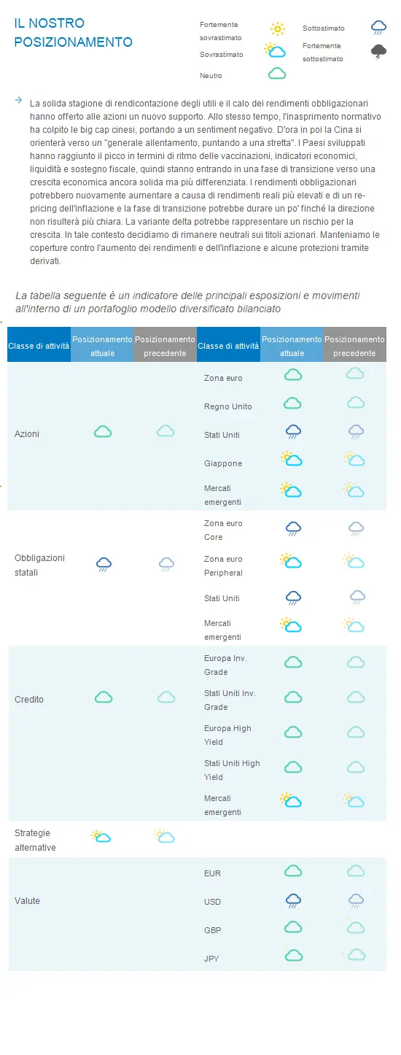Click the Sovrastimato sun-cloud legend icon

tap(274, 50)
